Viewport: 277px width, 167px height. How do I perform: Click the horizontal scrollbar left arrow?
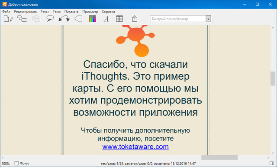coord(3,157)
